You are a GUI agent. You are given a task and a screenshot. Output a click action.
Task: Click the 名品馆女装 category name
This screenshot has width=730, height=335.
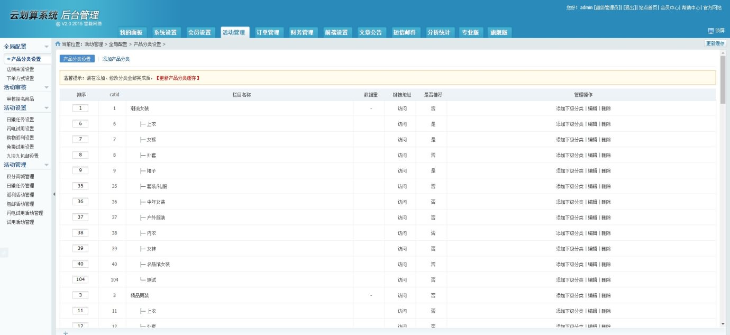click(x=158, y=264)
